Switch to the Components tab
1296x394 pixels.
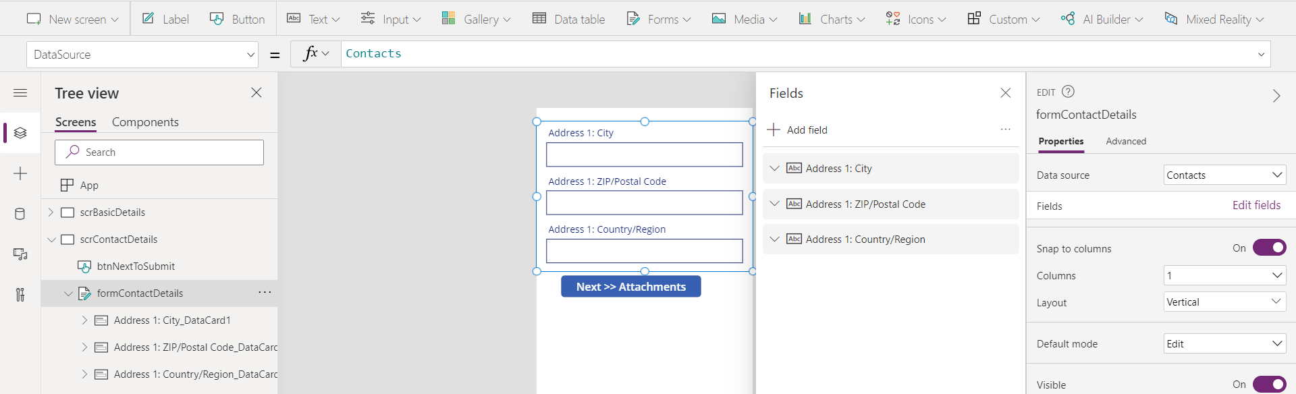pyautogui.click(x=145, y=122)
